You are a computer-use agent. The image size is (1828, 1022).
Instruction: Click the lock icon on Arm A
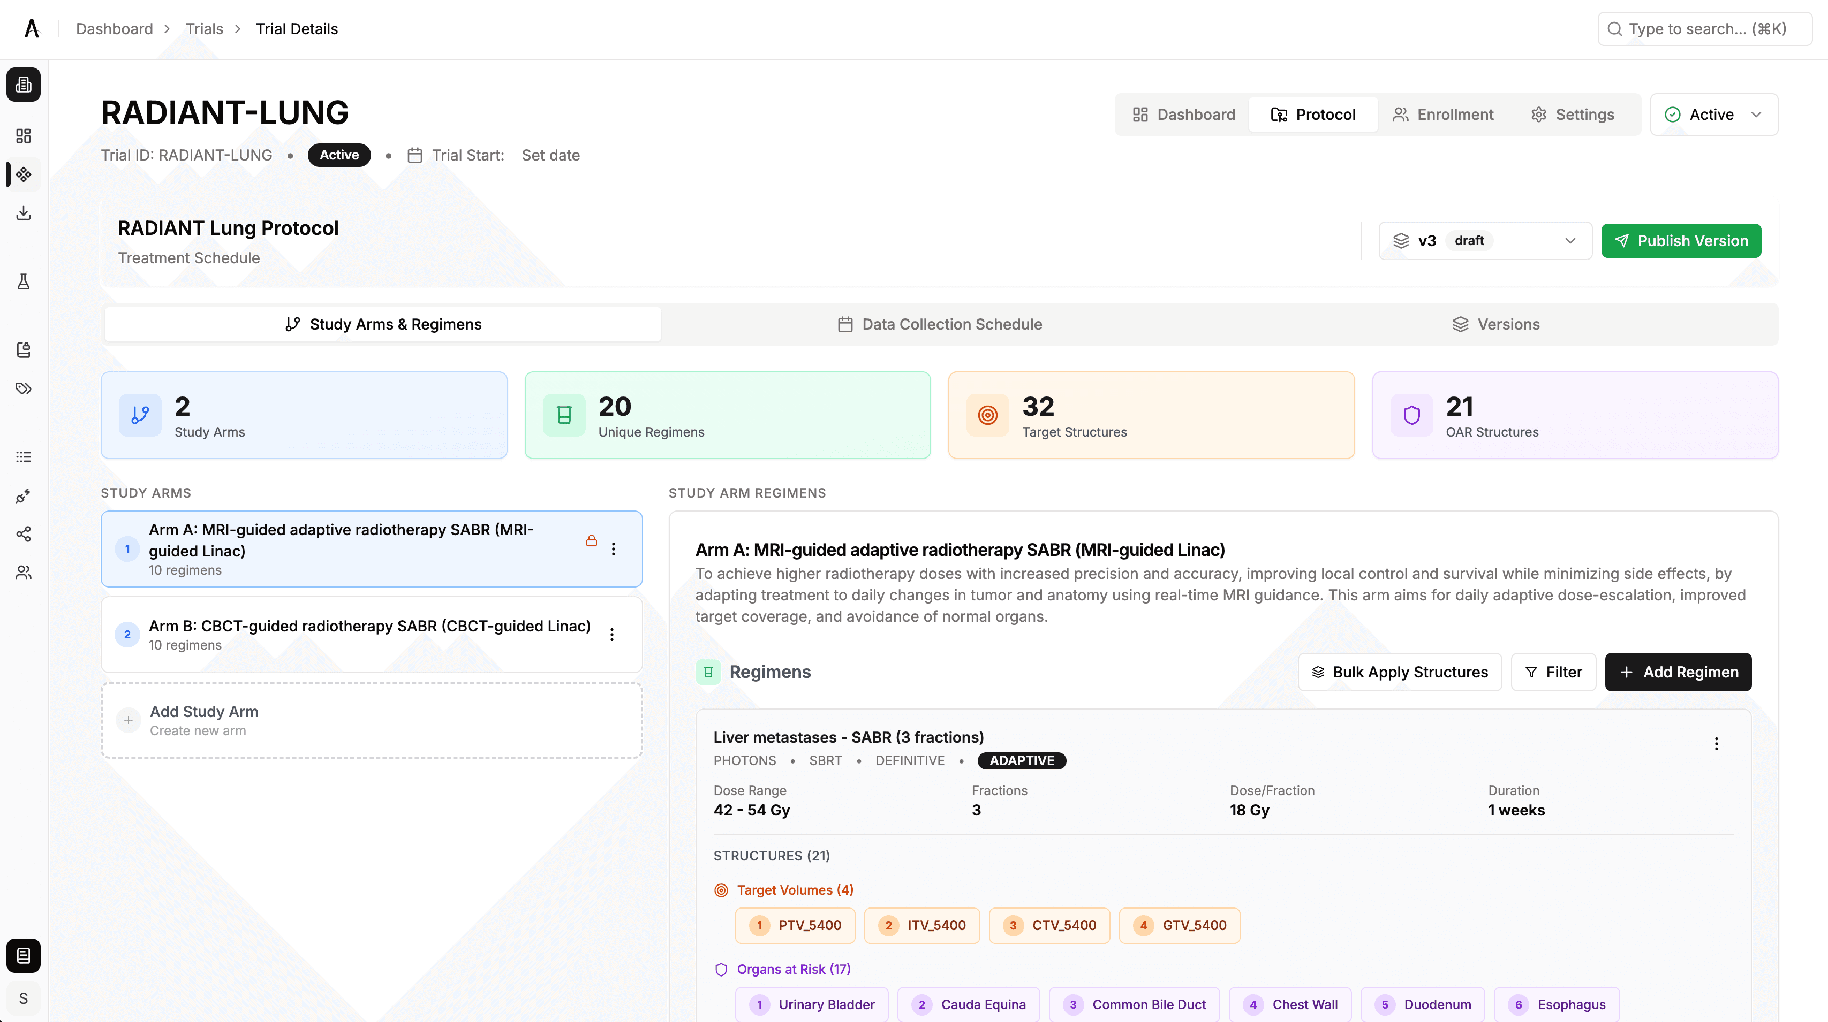pos(593,540)
